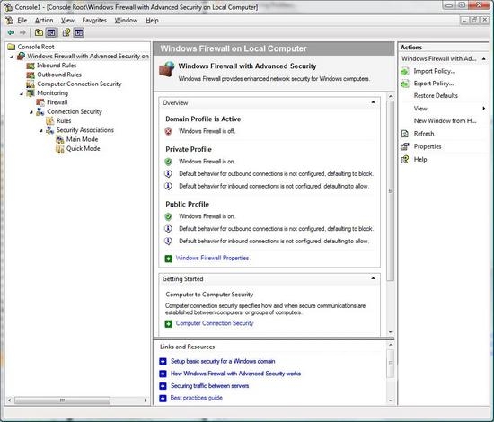Click Export Policy... action text

(x=434, y=84)
